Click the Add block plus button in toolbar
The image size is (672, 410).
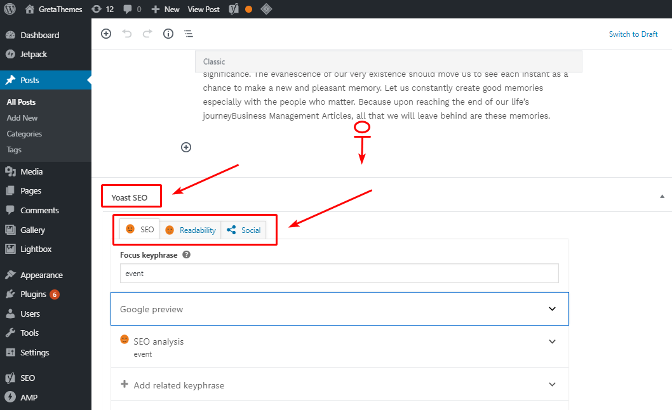pyautogui.click(x=106, y=34)
